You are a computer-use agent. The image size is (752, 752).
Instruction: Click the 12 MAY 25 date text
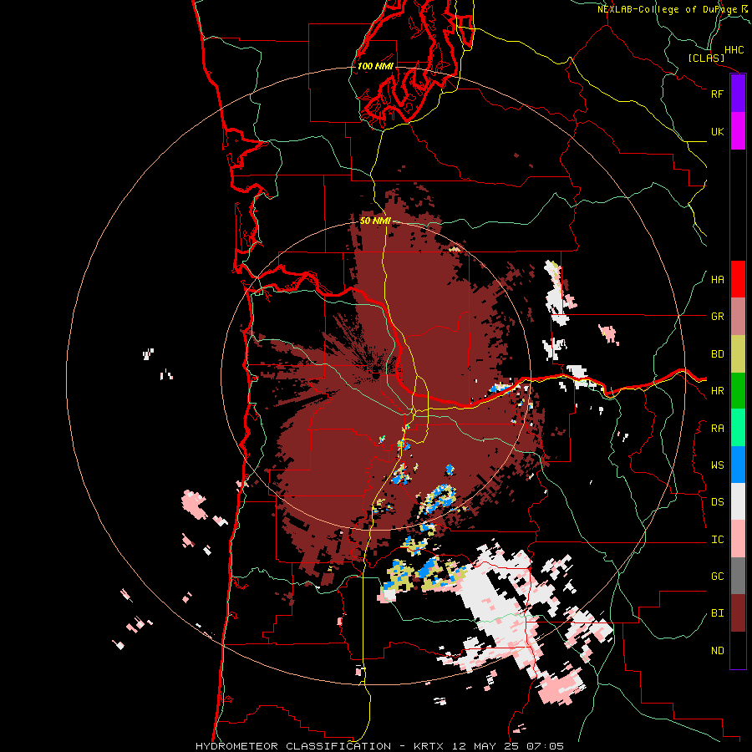[487, 746]
